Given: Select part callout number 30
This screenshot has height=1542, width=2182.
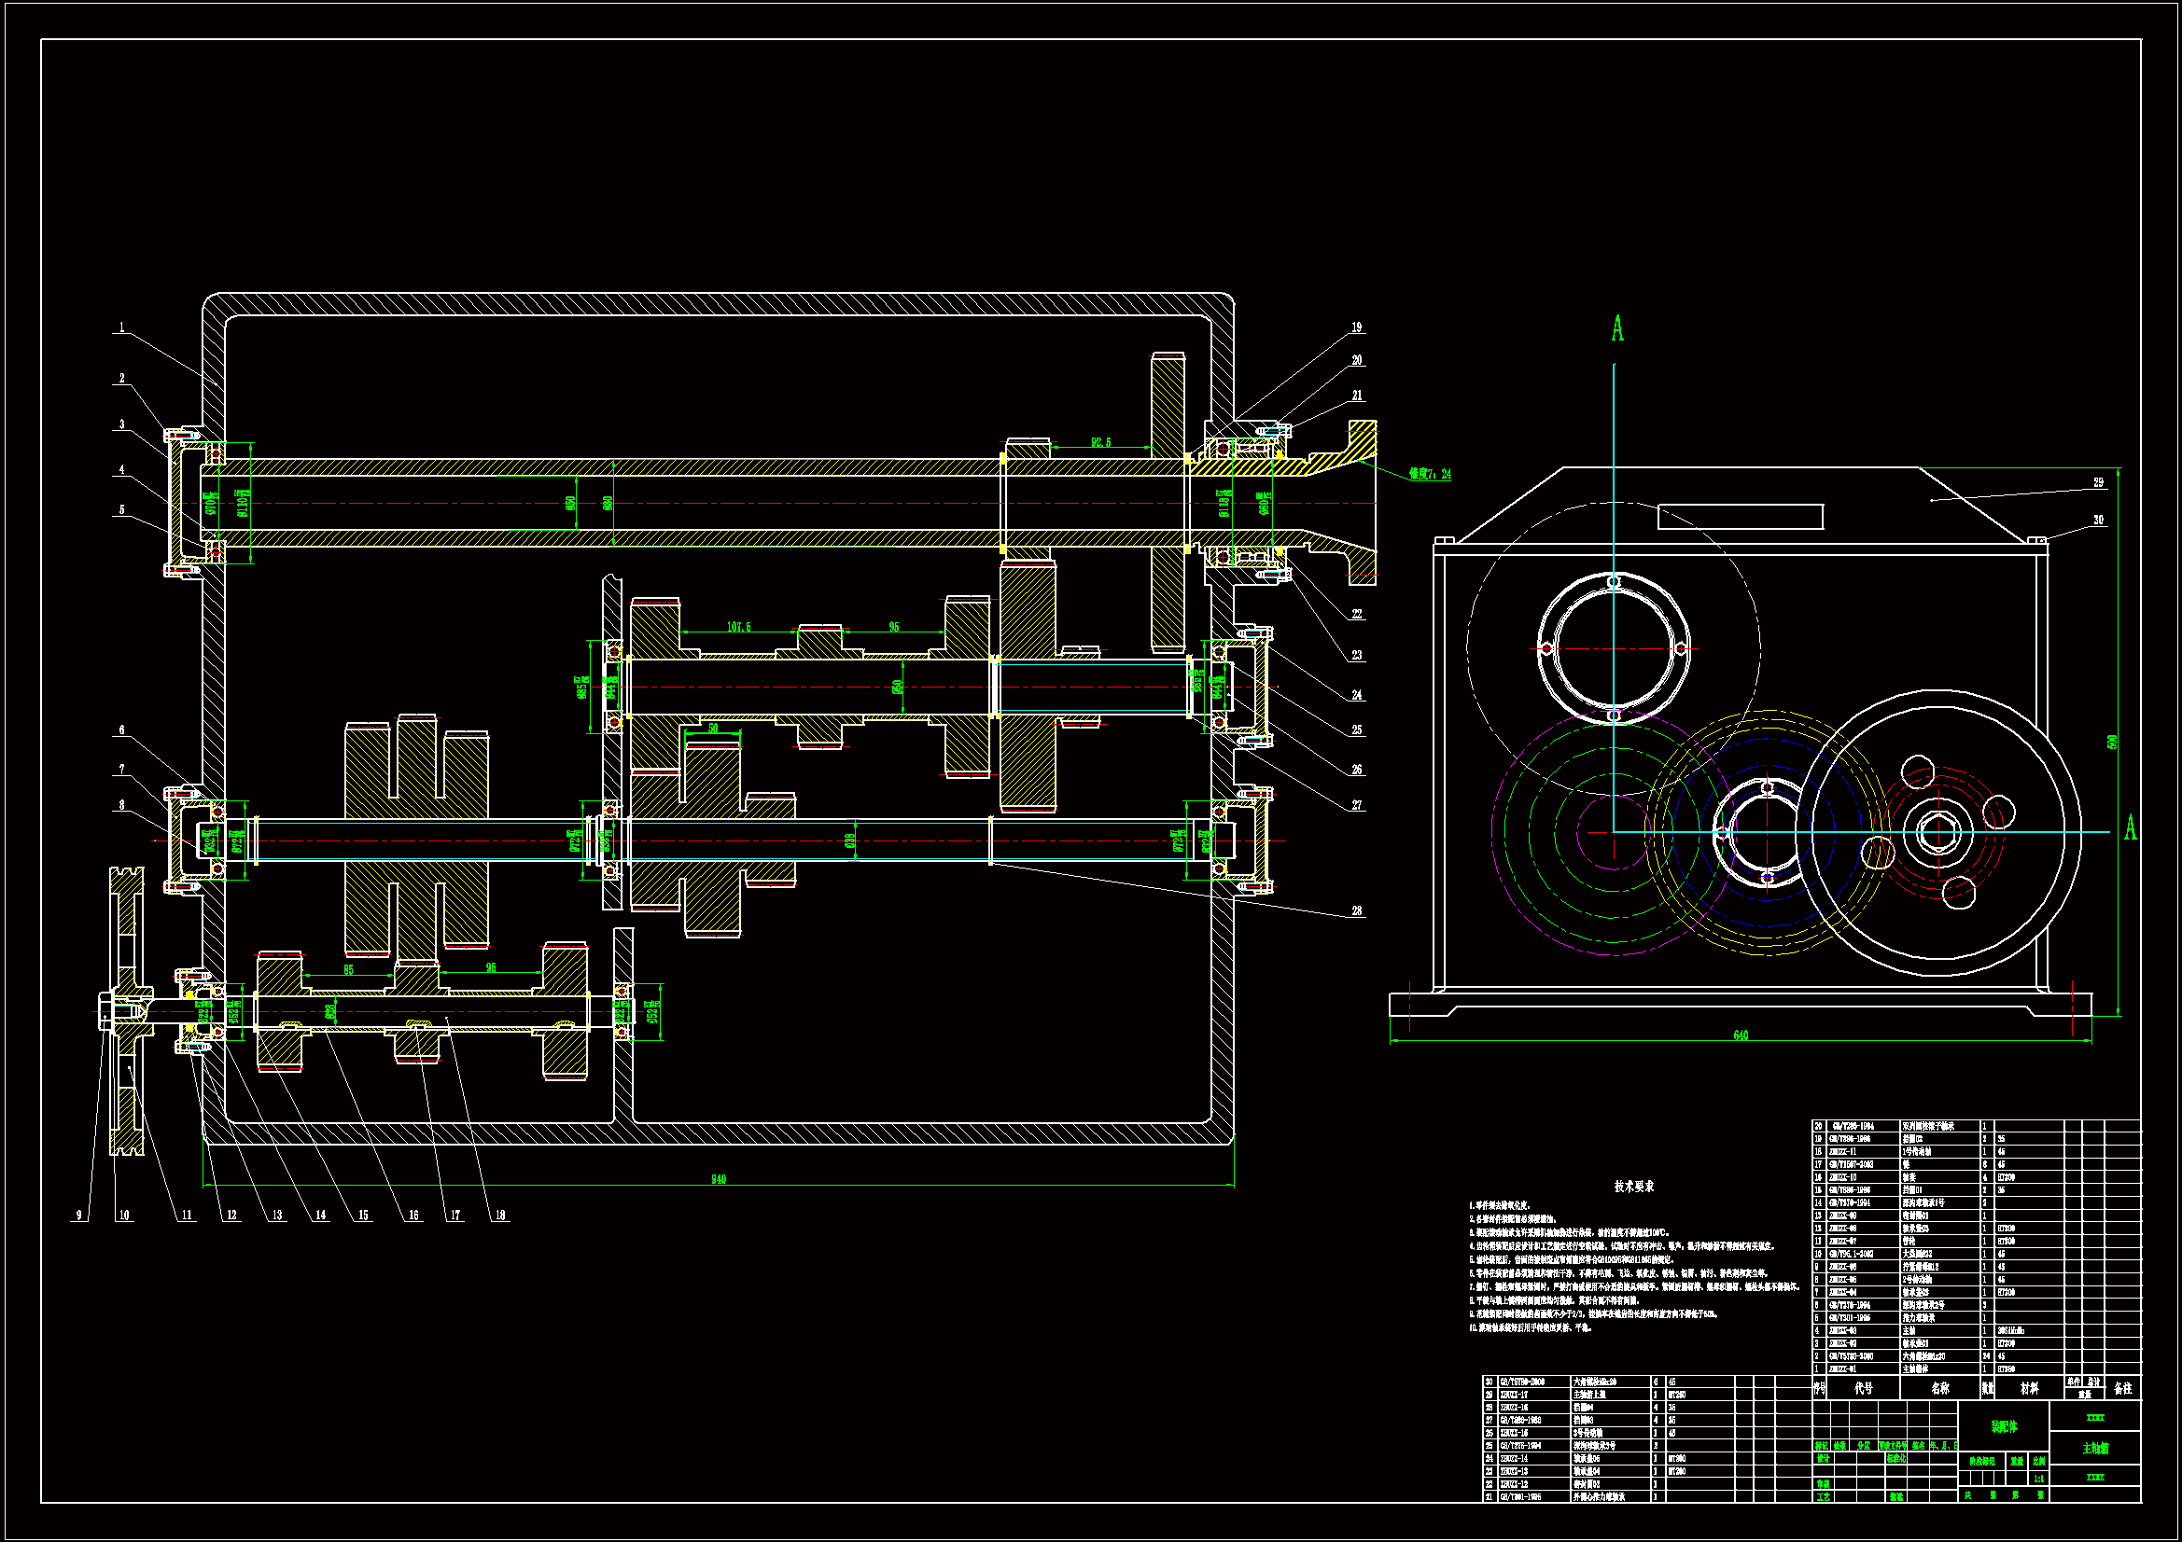Looking at the screenshot, I should pos(2099,521).
